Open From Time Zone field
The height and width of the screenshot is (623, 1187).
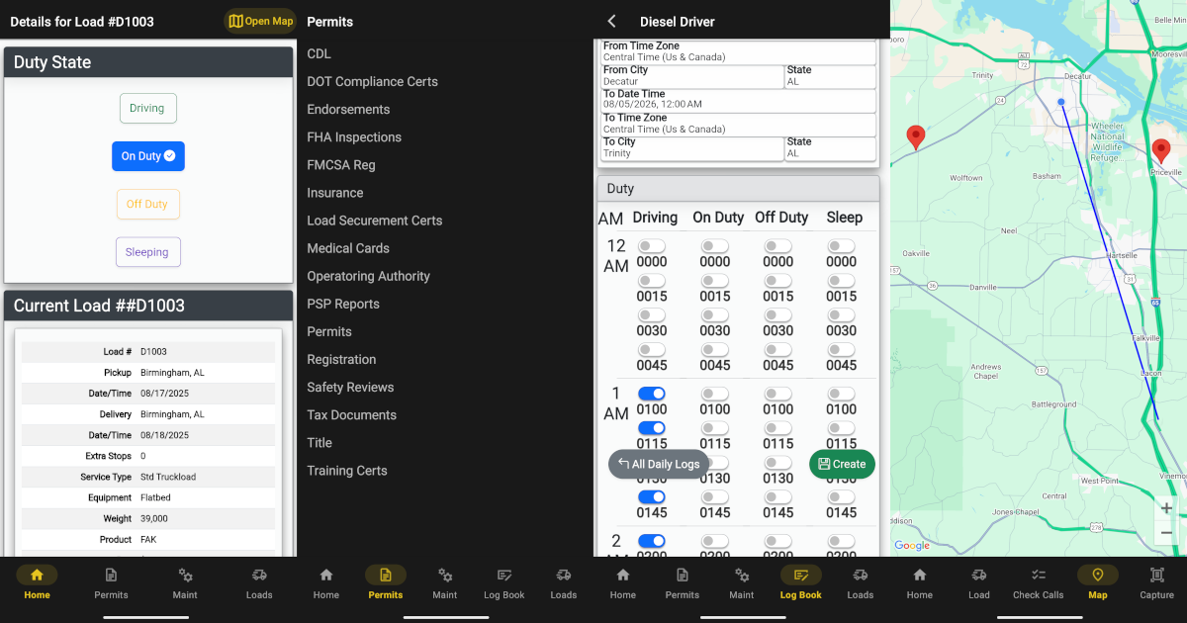tap(739, 52)
